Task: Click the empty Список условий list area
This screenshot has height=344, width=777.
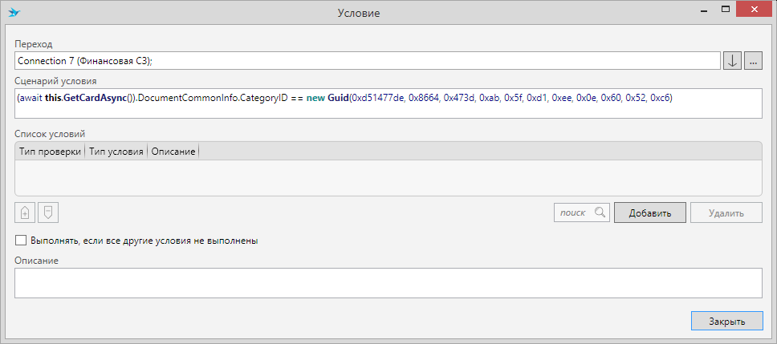Action: [x=388, y=177]
